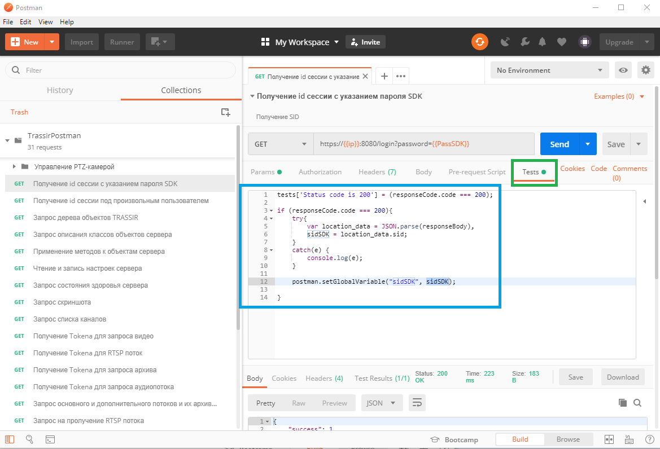Open notifications bell icon

pyautogui.click(x=542, y=42)
